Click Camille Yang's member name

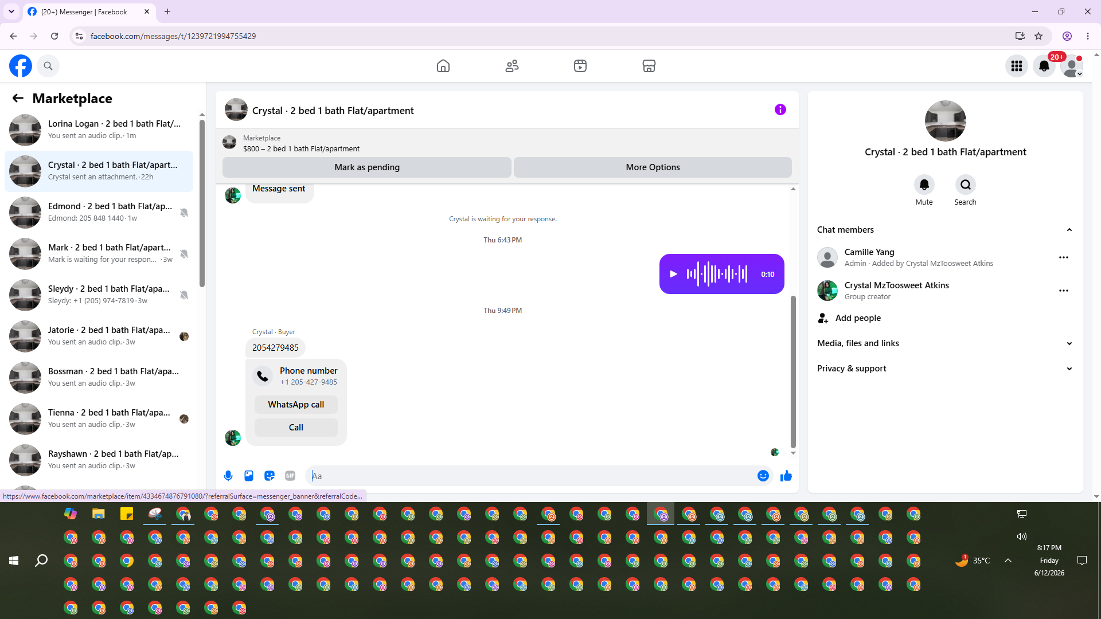[869, 252]
